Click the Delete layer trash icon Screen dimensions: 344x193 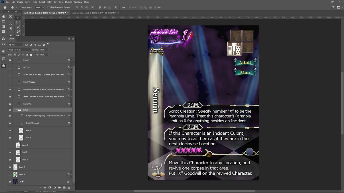coord(69,188)
